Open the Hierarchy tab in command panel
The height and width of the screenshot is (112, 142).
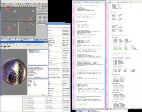(41, 8)
